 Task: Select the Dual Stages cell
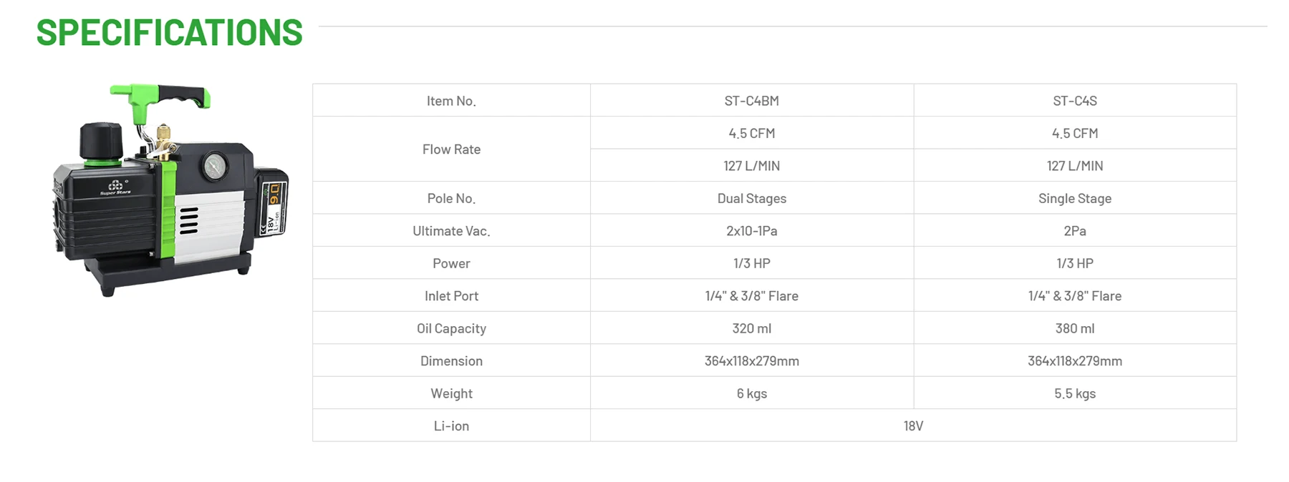click(751, 199)
